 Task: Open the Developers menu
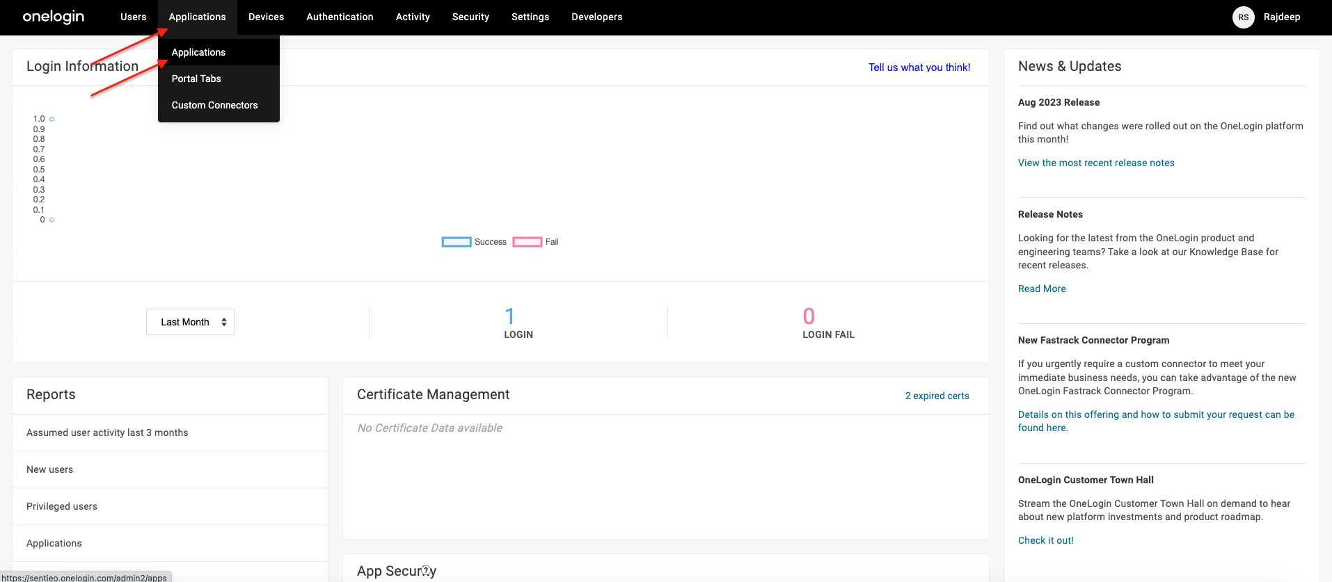(596, 17)
